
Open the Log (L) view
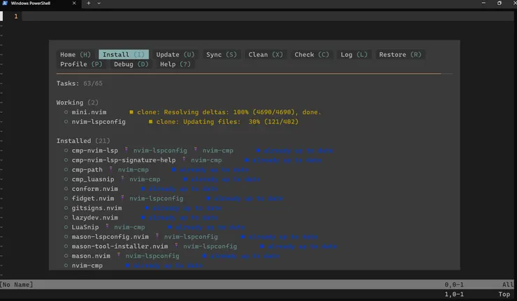(x=354, y=54)
